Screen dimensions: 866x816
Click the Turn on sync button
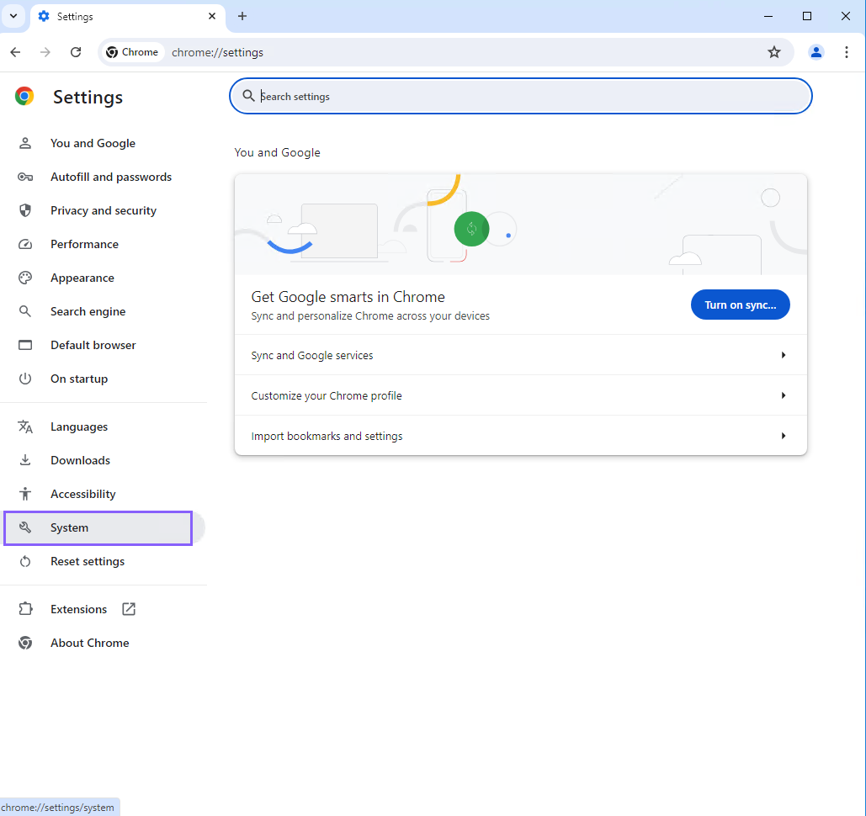740,305
